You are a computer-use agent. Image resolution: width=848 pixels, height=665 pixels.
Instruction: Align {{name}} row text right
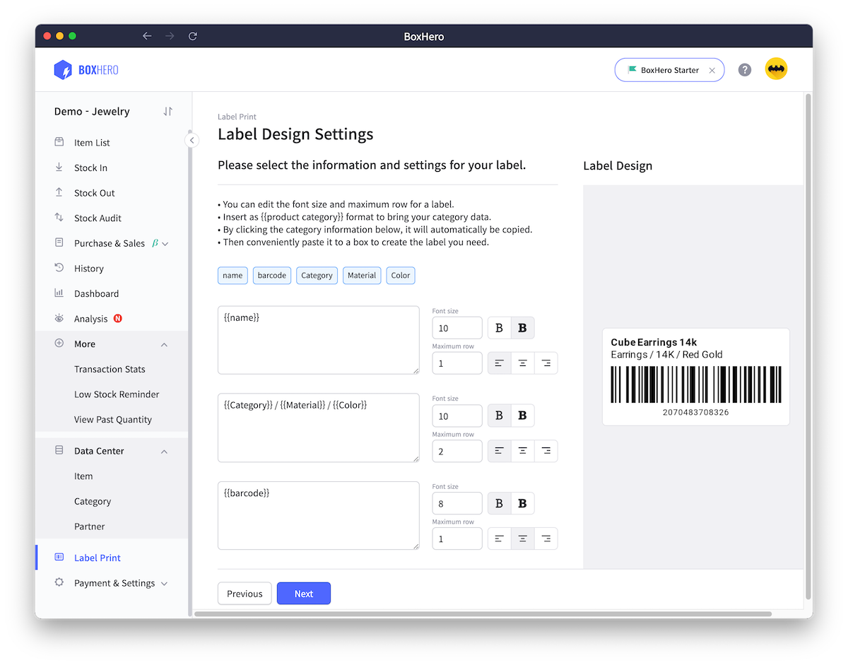(546, 363)
